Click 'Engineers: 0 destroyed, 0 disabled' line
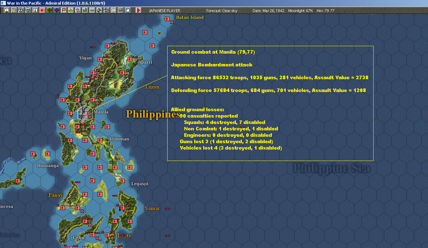Image resolution: width=428 pixels, height=248 pixels. pos(228,135)
